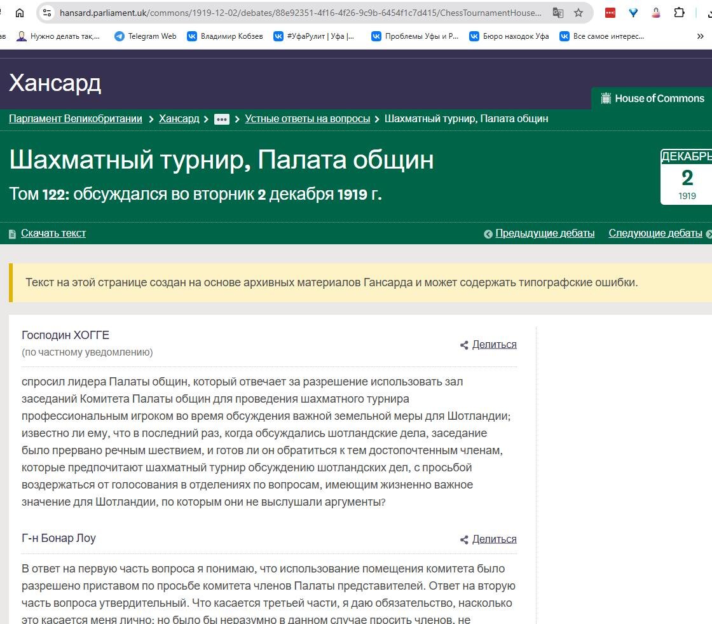Click the document icon beside Скачать текст
Image resolution: width=712 pixels, height=624 pixels.
tap(12, 234)
